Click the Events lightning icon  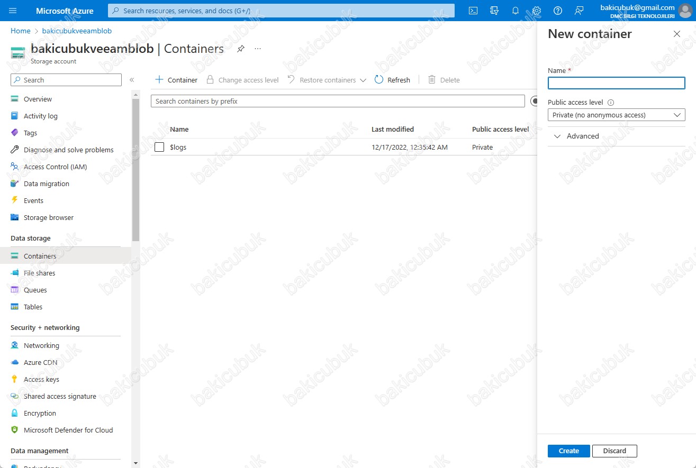[14, 200]
